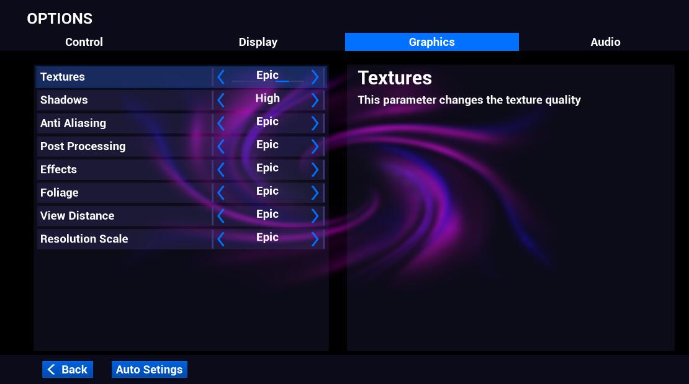Click the Back button

pyautogui.click(x=68, y=369)
